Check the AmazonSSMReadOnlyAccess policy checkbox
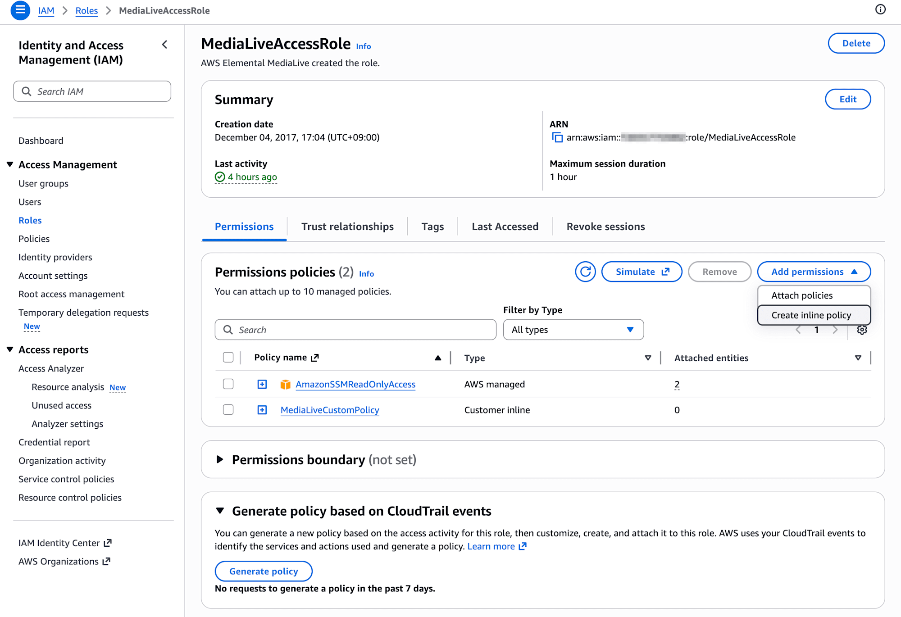Screen dimensions: 901x617 coord(228,384)
